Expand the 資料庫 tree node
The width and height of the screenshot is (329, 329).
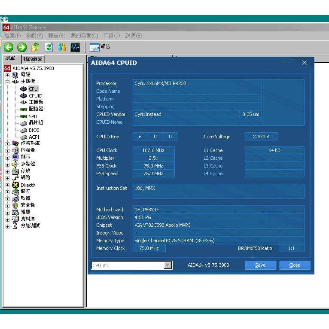[x=8, y=219]
